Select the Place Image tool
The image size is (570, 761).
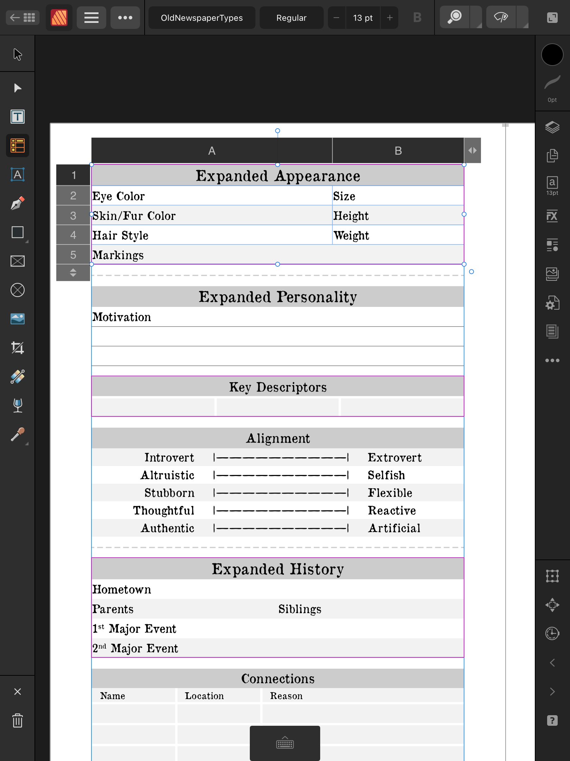click(x=18, y=319)
